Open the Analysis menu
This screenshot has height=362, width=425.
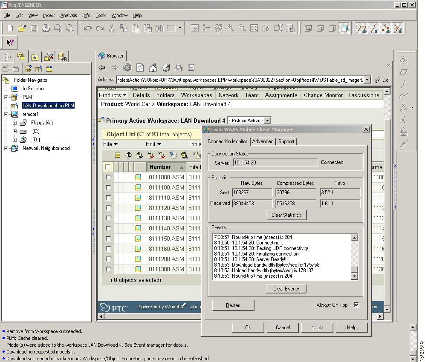tap(68, 15)
